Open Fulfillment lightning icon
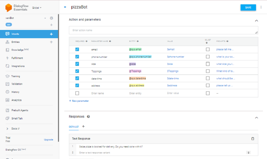The width and height of the screenshot is (267, 159). (x=7, y=58)
